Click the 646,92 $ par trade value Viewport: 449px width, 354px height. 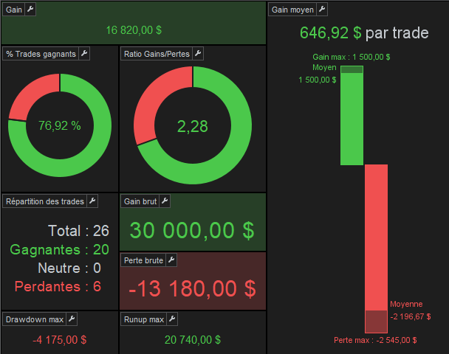pyautogui.click(x=364, y=33)
